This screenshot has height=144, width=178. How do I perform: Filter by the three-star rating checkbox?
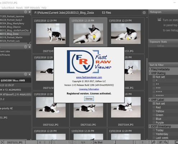154,88
